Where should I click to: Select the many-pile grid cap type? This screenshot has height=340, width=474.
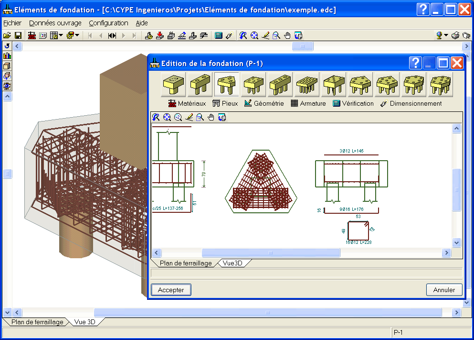pyautogui.click(x=307, y=85)
